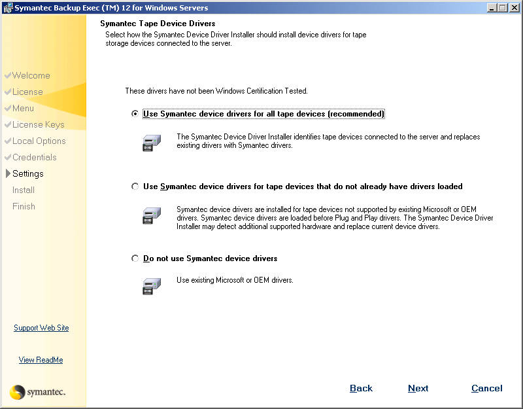Screen dimensions: 523x409
Task: Open the Local Options step in the sidebar
Action: (x=39, y=141)
